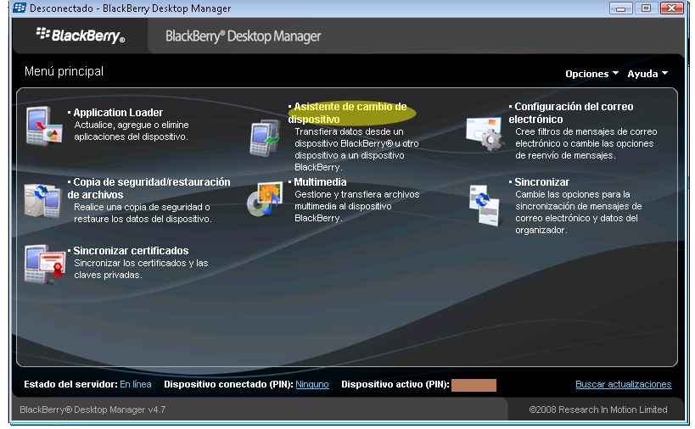The width and height of the screenshot is (695, 429).
Task: Click the Ninguno connected device link
Action: pyautogui.click(x=312, y=384)
